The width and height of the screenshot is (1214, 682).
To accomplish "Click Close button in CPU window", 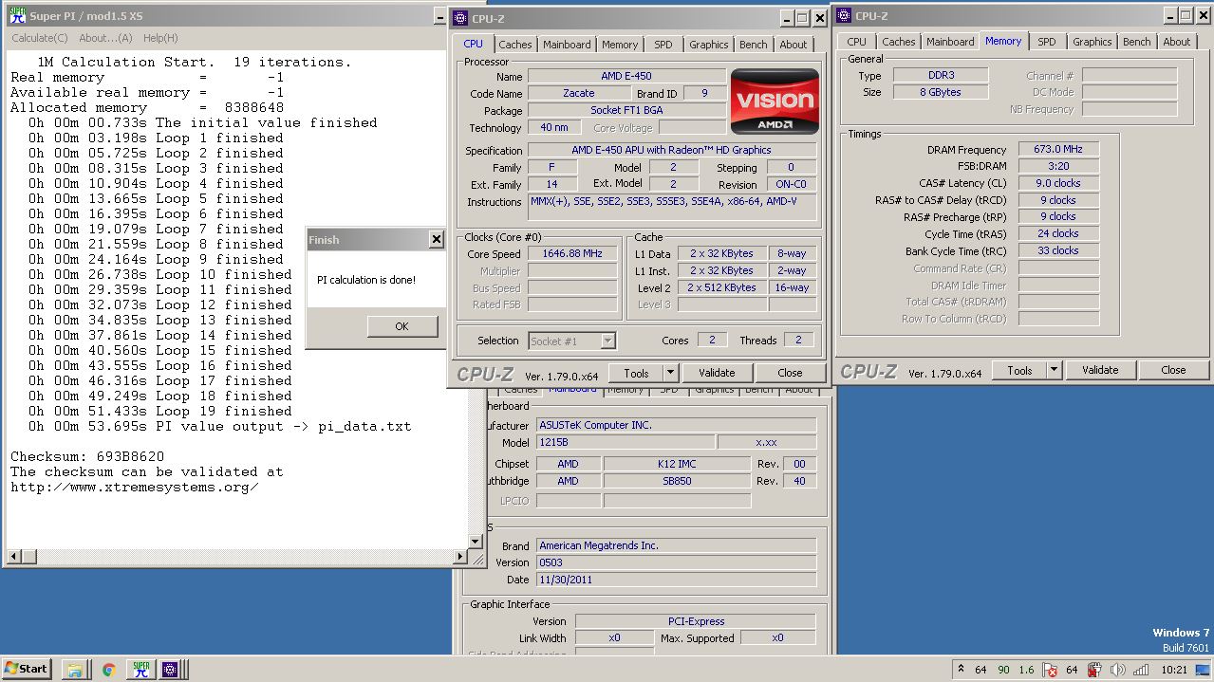I will 790,373.
